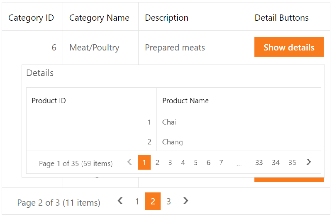Click Show details for Meat/Poultry
Screen dimensions: 332x216
click(289, 47)
